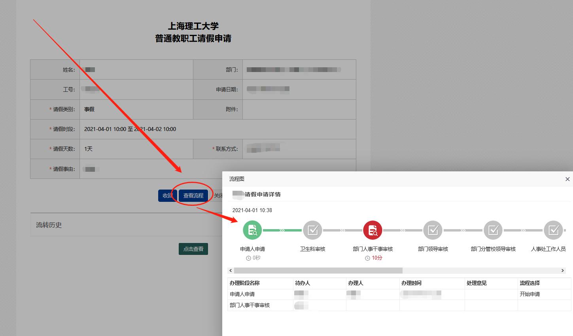Click the 部门领导审核 step label
Screen dimensions: 573x336
click(x=433, y=249)
